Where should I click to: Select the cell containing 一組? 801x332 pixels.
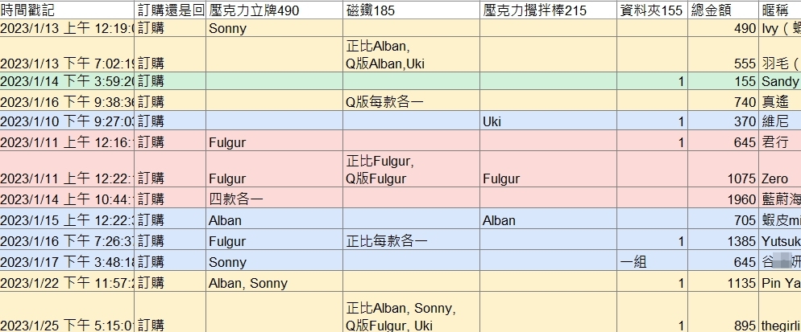(x=652, y=260)
